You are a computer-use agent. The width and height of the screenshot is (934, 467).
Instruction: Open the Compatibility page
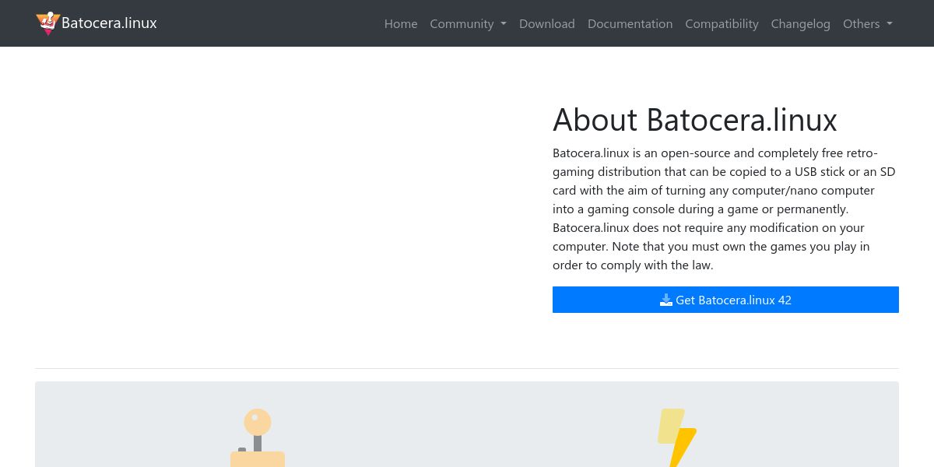pos(722,23)
